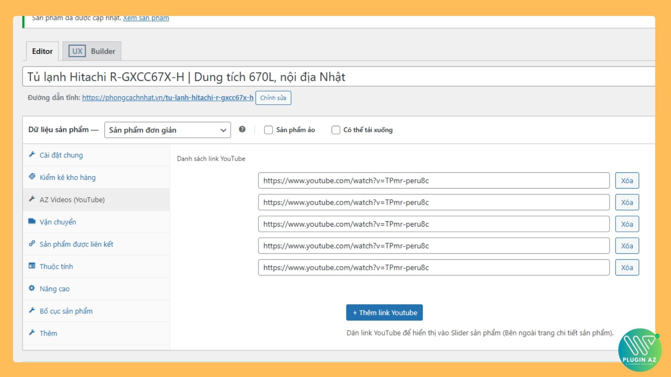Click the Chỉnh sửa permalink button
Image resolution: width=671 pixels, height=377 pixels.
coord(273,98)
